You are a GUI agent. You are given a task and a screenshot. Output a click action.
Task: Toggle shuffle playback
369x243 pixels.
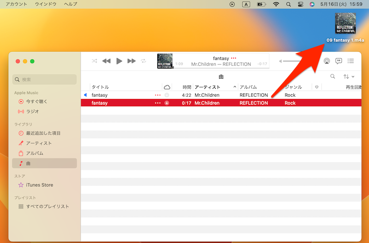[95, 61]
